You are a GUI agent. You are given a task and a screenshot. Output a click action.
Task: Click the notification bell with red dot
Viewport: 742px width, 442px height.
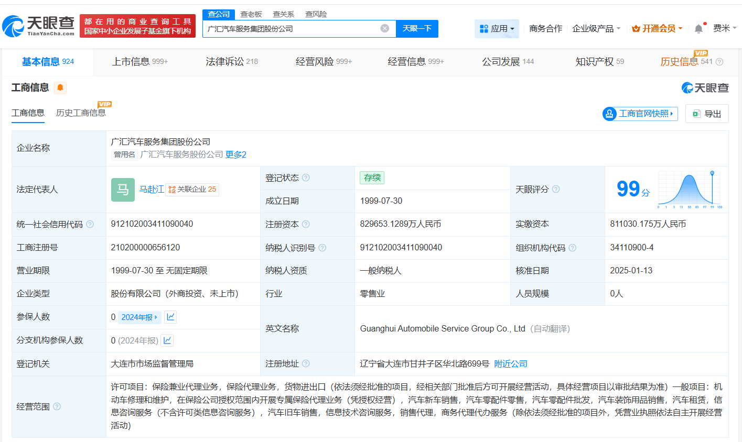[698, 28]
